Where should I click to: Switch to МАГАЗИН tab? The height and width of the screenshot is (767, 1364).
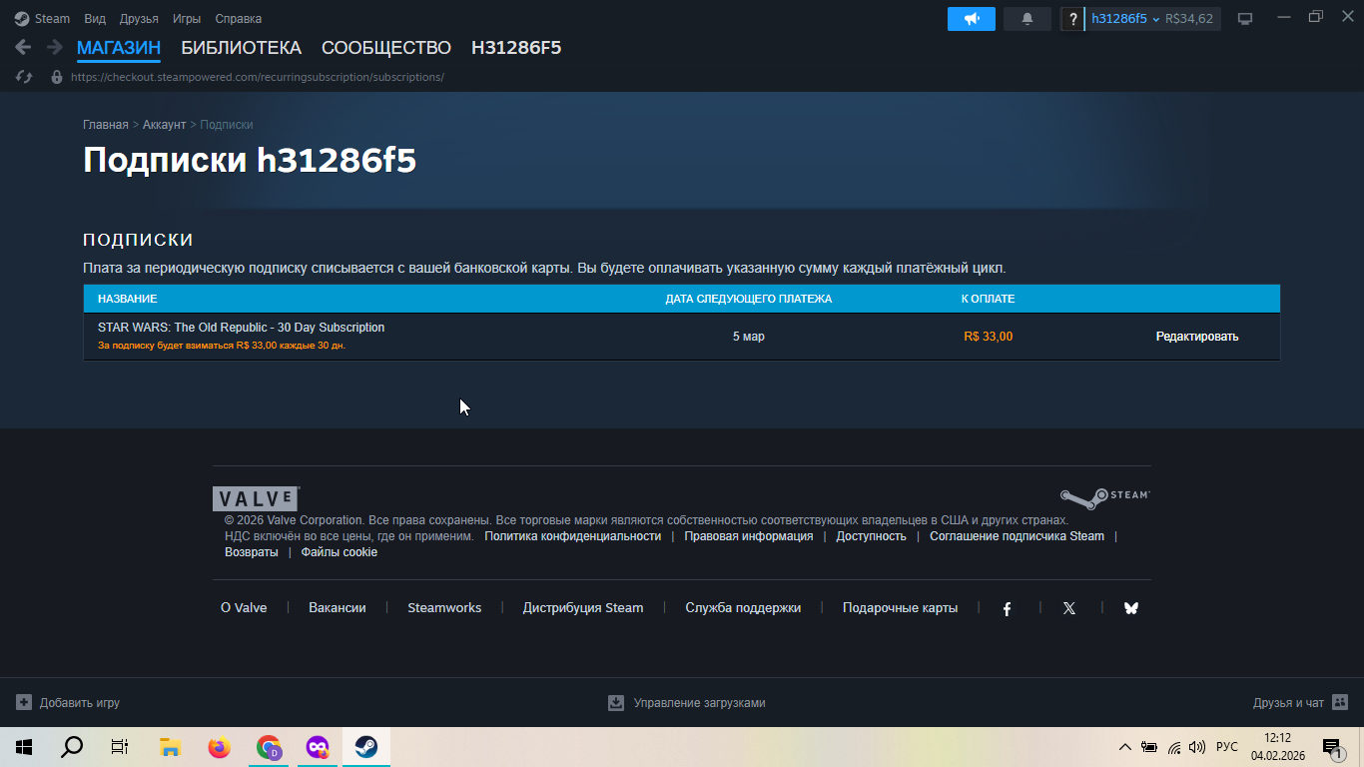[119, 48]
